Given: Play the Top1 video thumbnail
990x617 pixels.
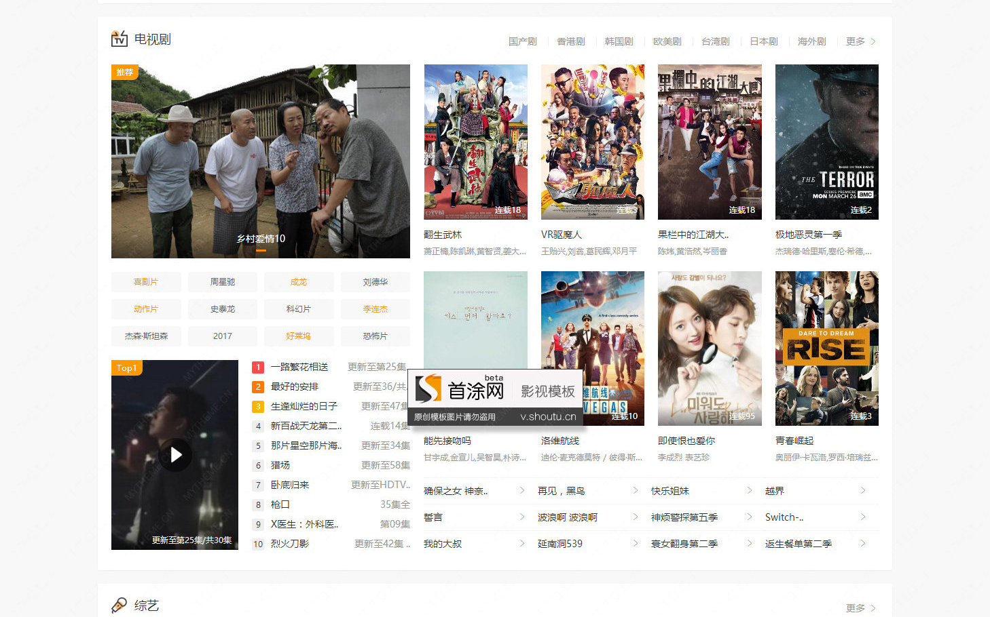Looking at the screenshot, I should (x=175, y=454).
